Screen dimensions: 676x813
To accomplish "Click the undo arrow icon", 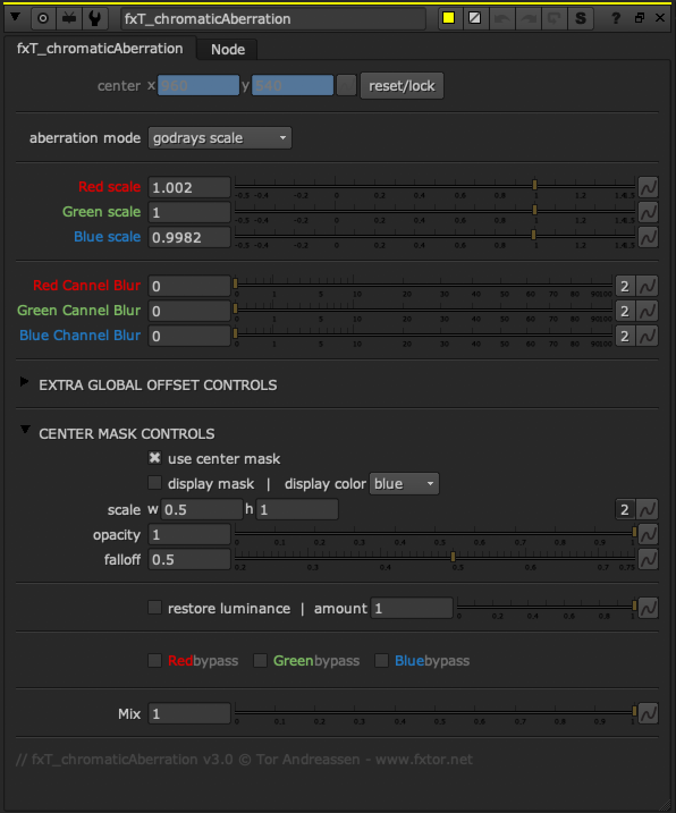I will (502, 18).
